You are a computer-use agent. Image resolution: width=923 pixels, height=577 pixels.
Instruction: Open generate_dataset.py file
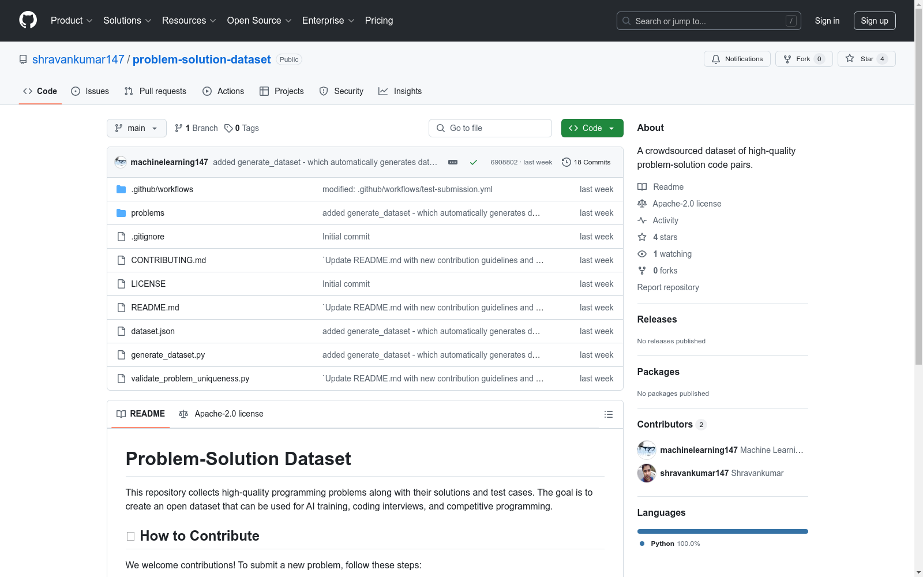tap(168, 355)
